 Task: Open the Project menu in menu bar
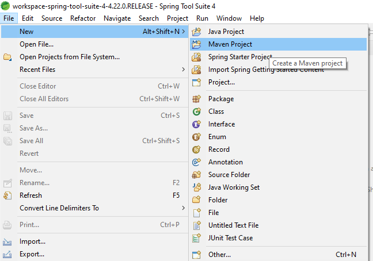[x=177, y=18]
